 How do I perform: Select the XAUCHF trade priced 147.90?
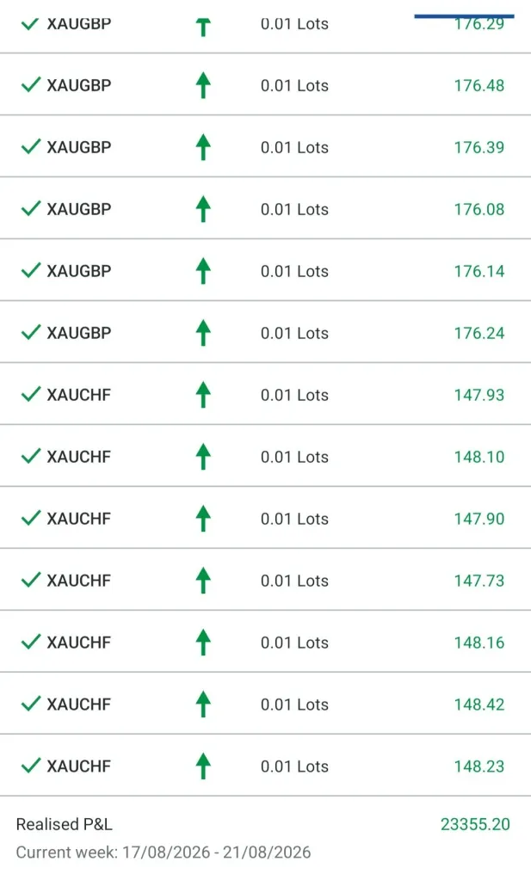click(265, 518)
